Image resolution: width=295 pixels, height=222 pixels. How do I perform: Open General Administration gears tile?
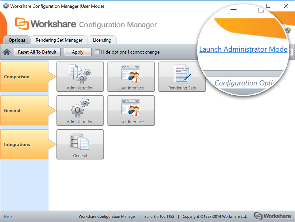[x=80, y=110]
